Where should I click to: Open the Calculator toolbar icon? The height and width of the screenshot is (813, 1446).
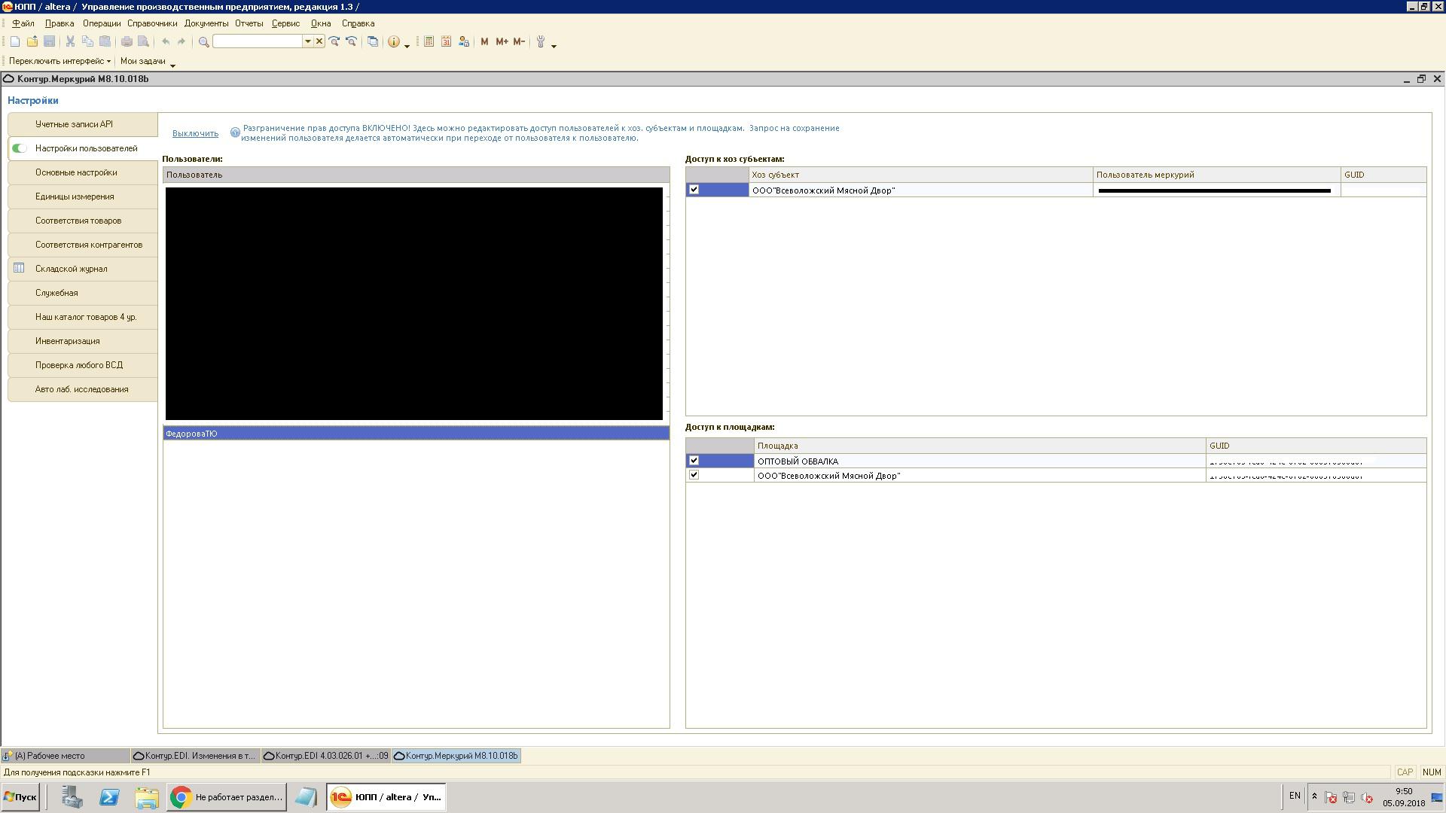pos(429,42)
